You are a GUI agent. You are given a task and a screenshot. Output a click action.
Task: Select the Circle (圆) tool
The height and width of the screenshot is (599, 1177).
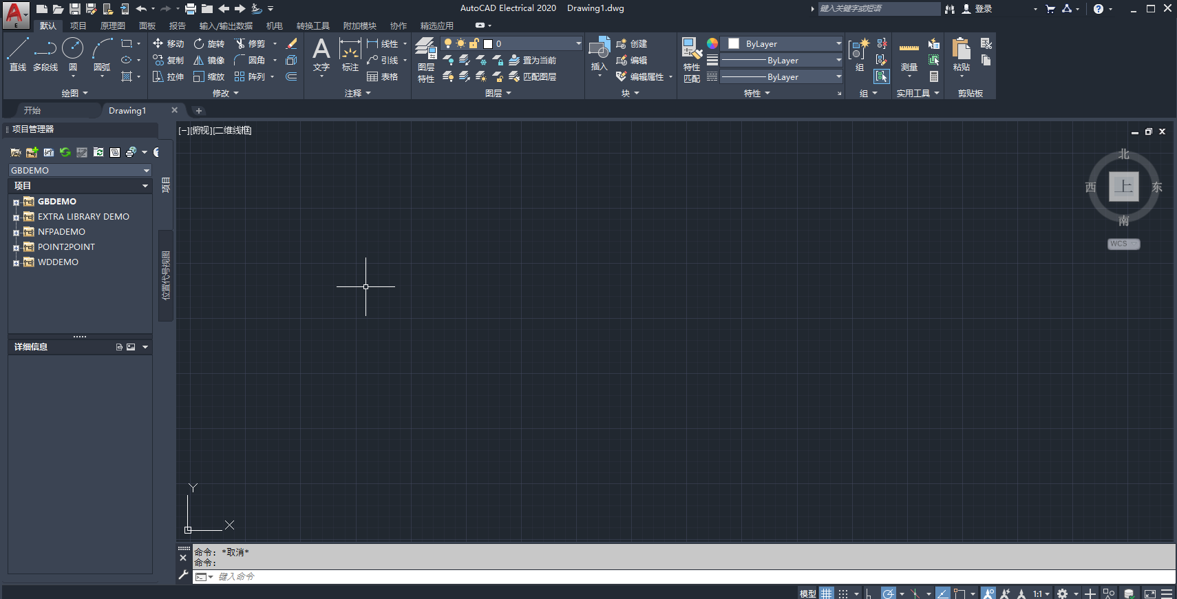pos(72,54)
